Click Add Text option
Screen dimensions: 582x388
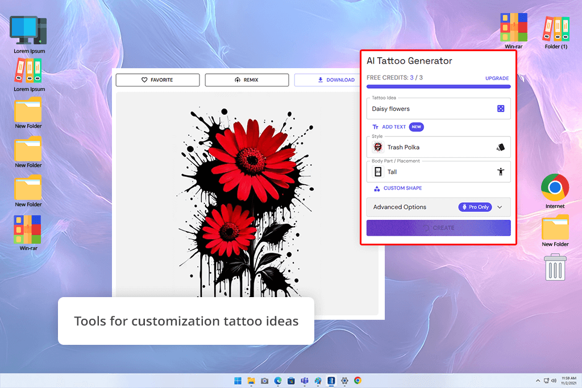tap(389, 127)
